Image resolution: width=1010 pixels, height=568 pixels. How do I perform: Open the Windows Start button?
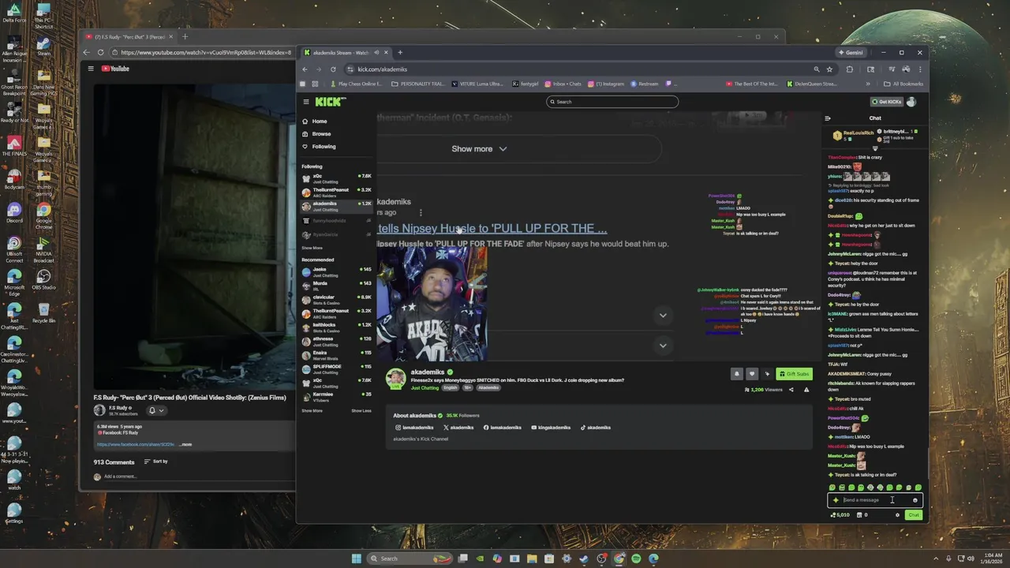coord(356,559)
